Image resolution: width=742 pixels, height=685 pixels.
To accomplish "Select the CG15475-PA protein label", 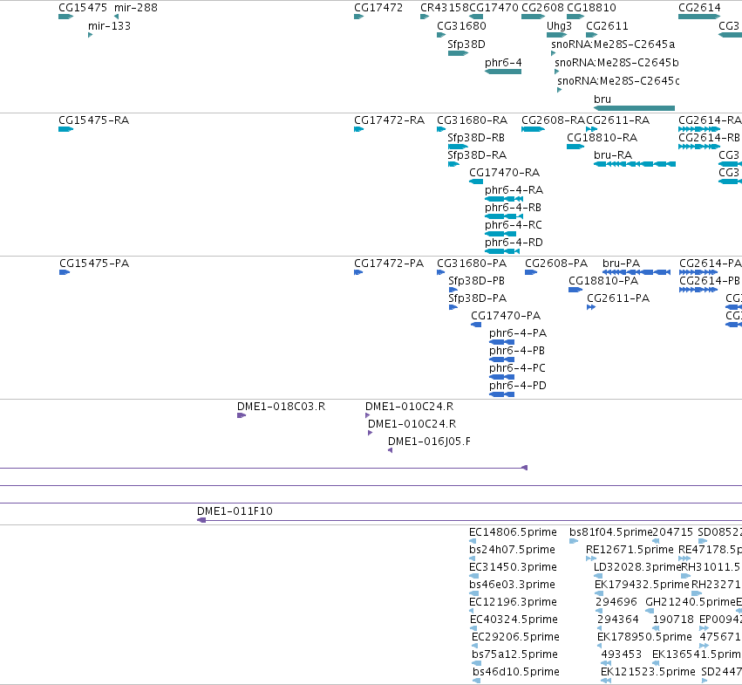I will tap(94, 264).
